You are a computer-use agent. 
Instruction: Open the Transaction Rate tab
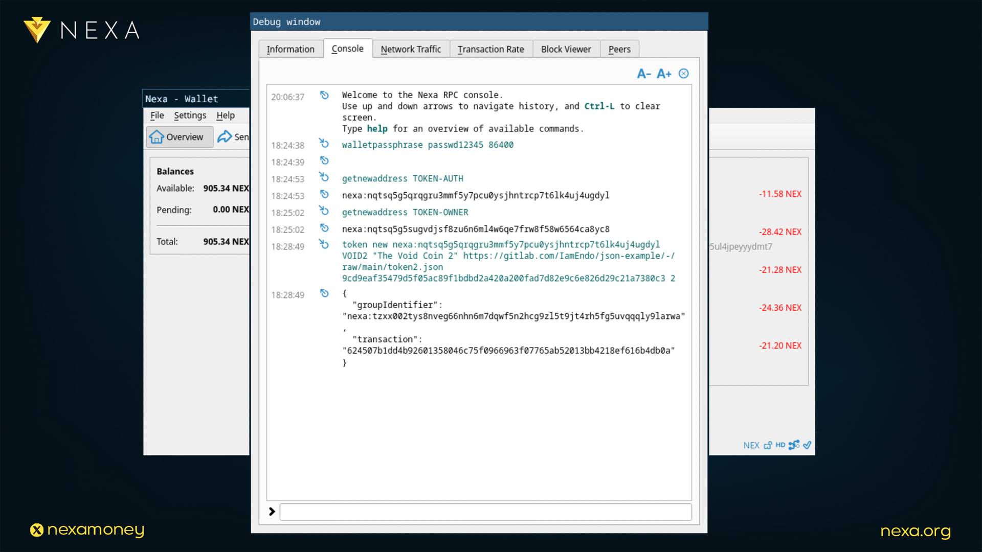tap(490, 49)
